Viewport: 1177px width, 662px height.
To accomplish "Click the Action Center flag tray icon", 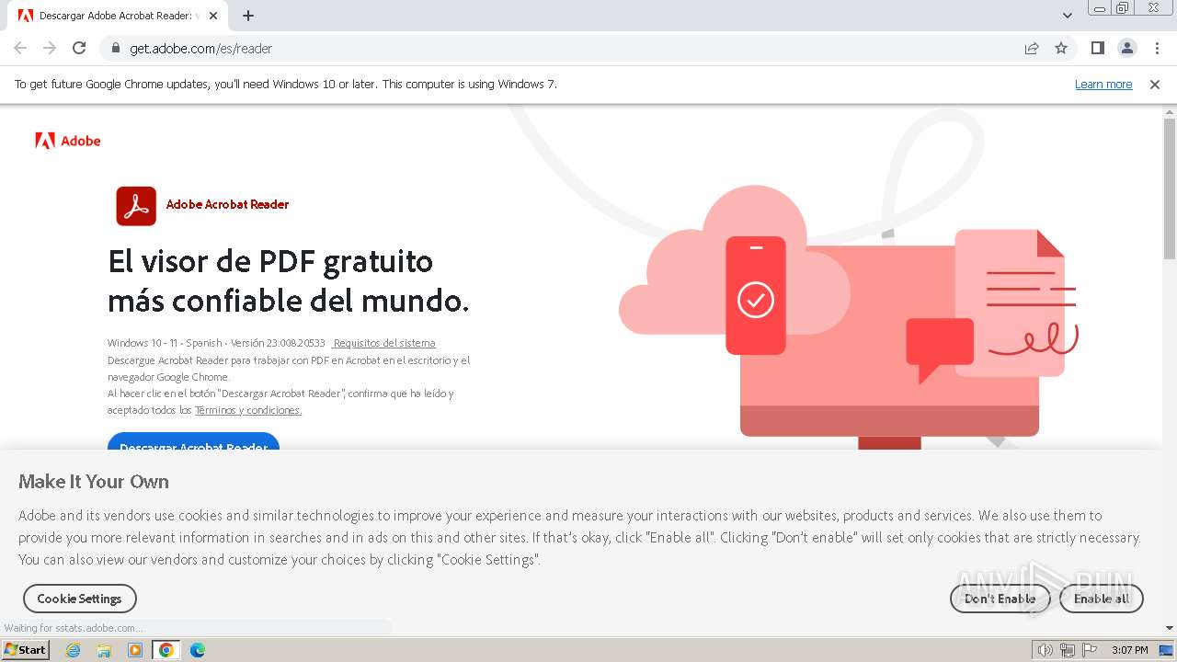I will 1090,650.
